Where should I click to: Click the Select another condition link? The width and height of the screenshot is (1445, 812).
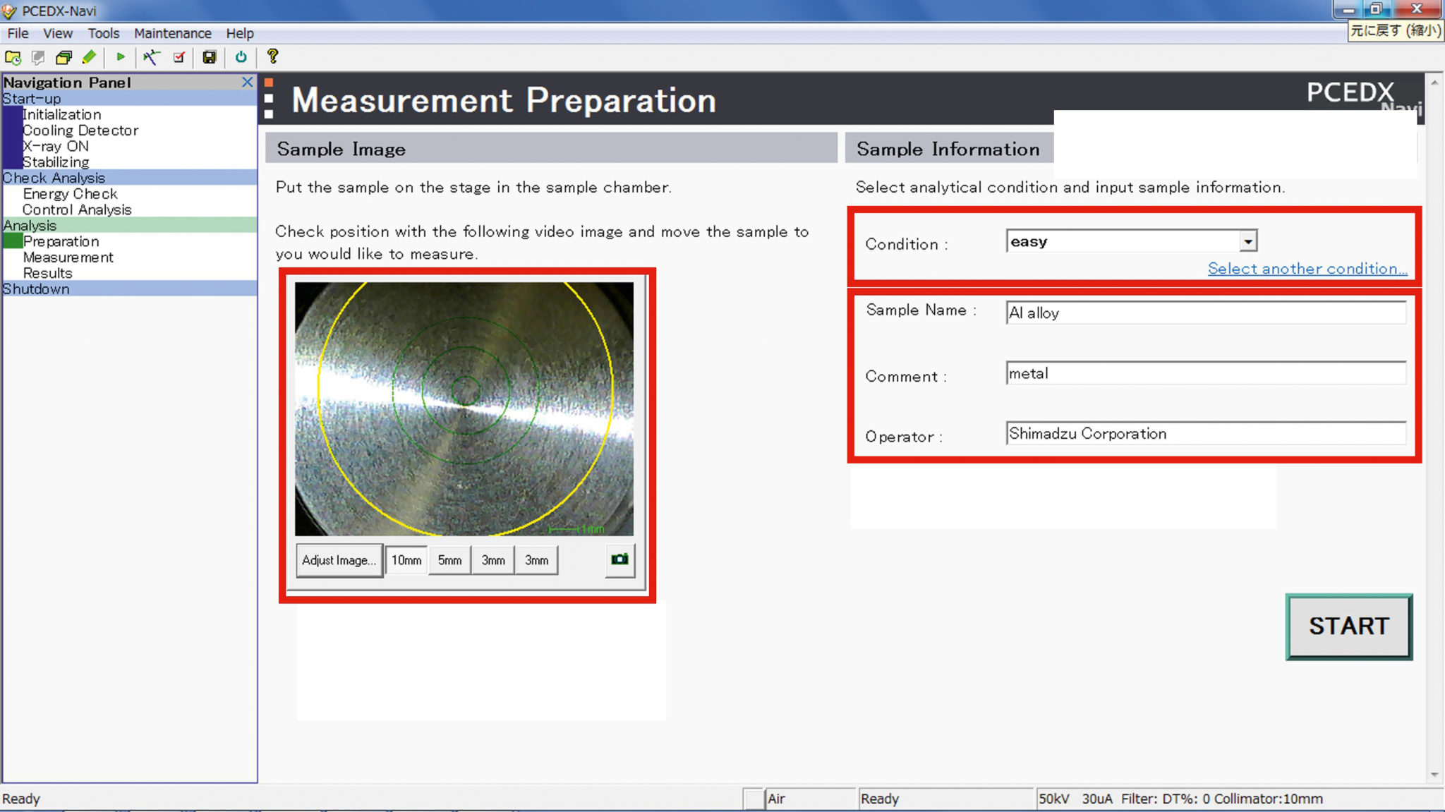(x=1307, y=269)
